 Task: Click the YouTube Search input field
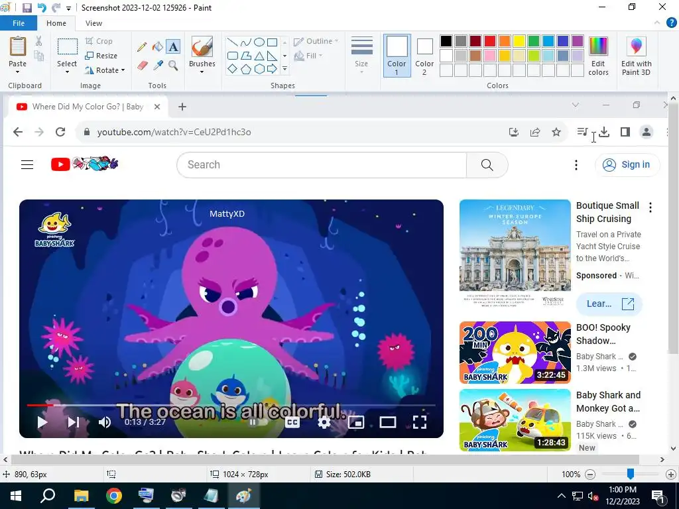click(x=322, y=165)
